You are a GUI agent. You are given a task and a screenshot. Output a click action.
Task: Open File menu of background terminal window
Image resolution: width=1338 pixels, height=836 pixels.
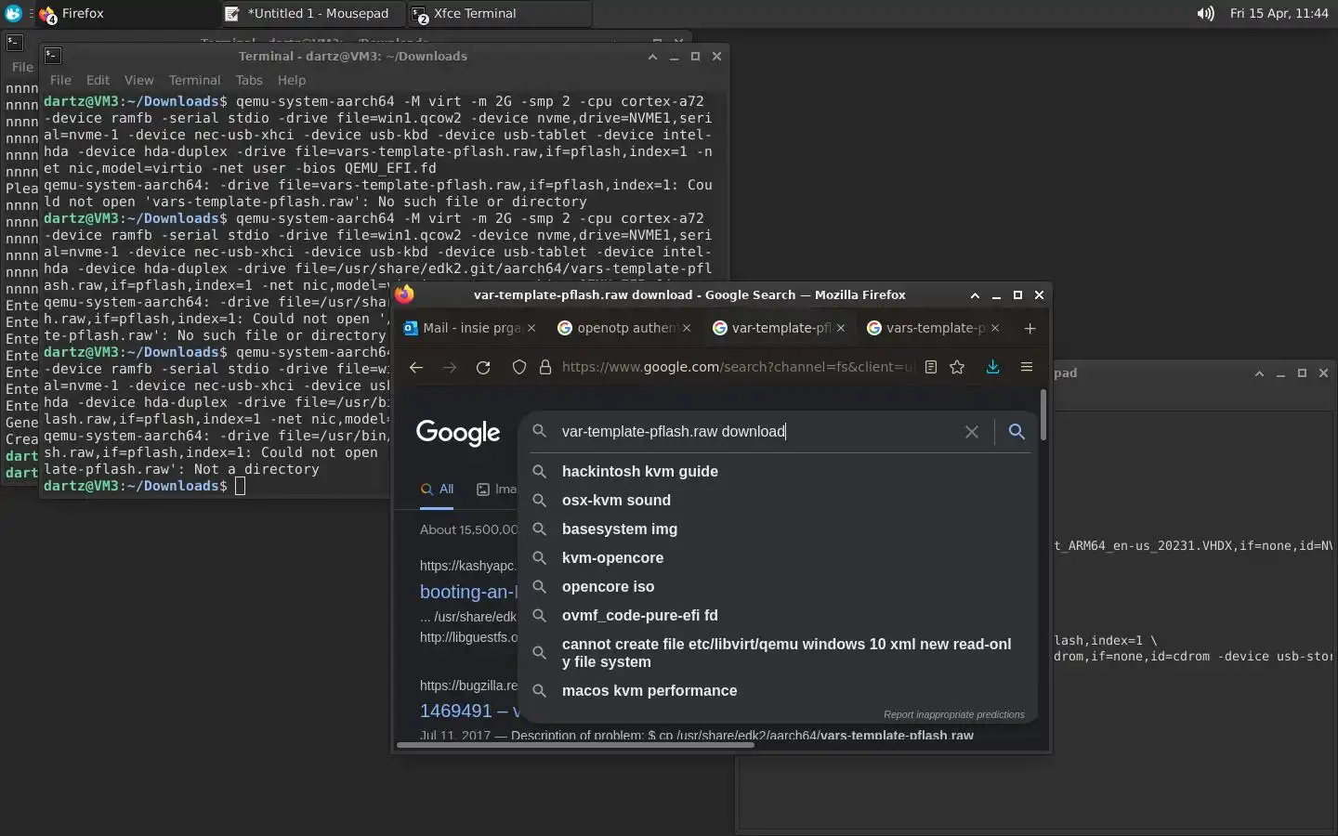coord(22,67)
